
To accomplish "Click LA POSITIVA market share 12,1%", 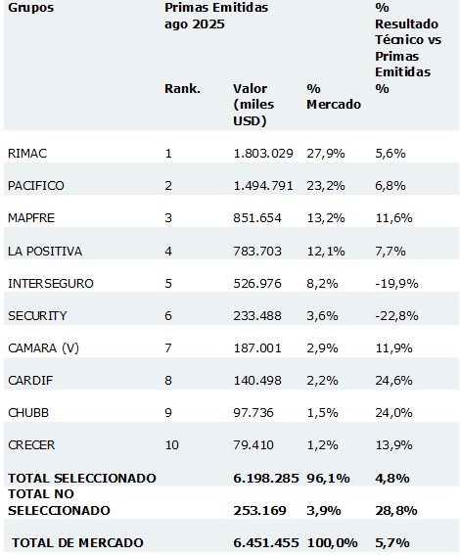I will tap(326, 251).
